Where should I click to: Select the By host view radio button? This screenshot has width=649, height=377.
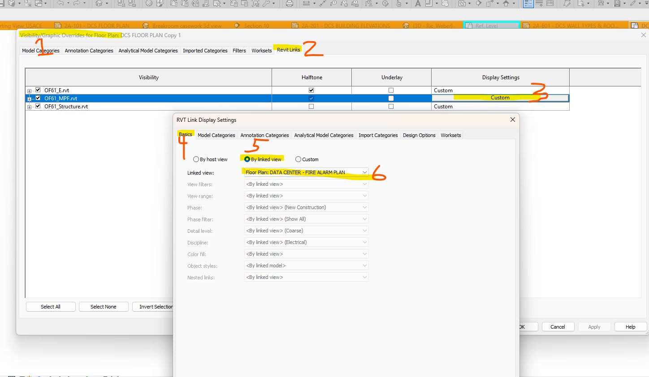pos(196,159)
